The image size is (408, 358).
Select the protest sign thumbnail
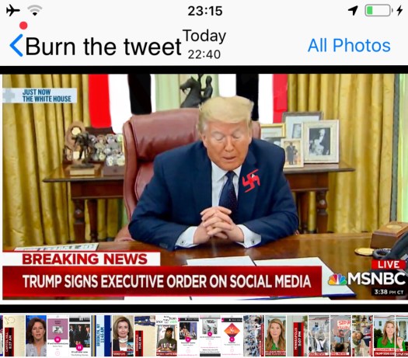pyautogui.click(x=340, y=335)
